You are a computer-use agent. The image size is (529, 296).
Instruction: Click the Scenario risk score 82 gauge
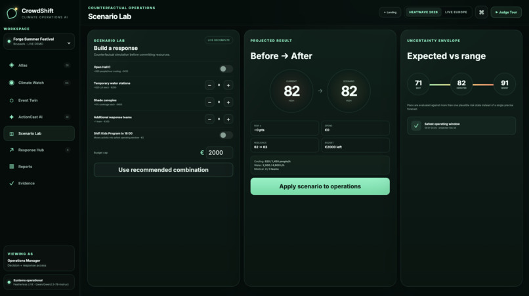tap(349, 91)
